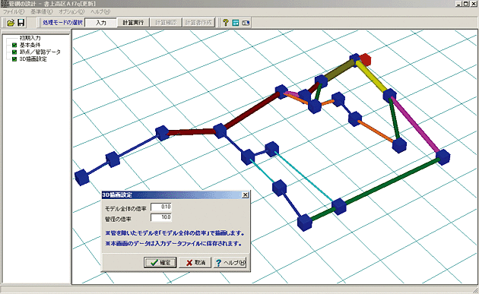Click the 取消 cancel button
Image resolution: width=479 pixels, height=294 pixels.
click(x=195, y=263)
